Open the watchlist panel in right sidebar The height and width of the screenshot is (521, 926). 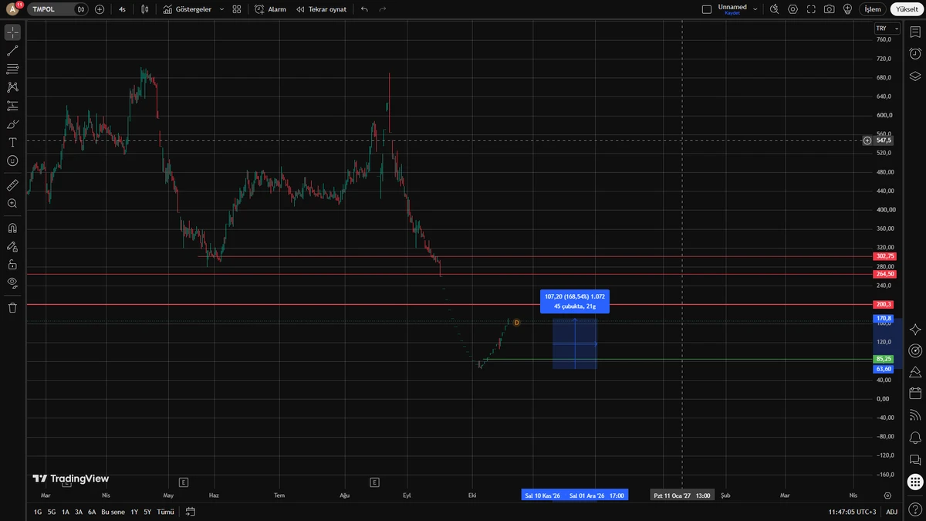[915, 32]
